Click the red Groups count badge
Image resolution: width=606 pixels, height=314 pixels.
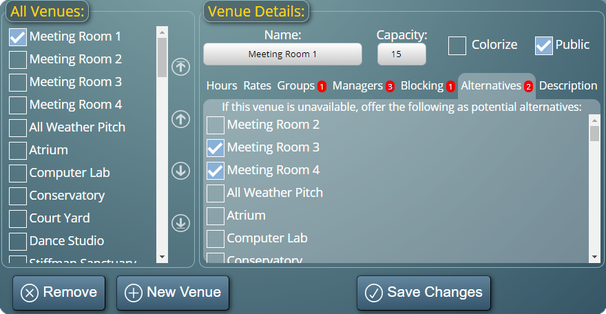(322, 87)
